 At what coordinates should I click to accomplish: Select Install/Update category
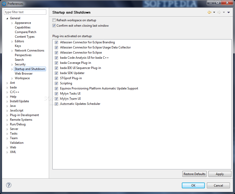tap(19, 101)
